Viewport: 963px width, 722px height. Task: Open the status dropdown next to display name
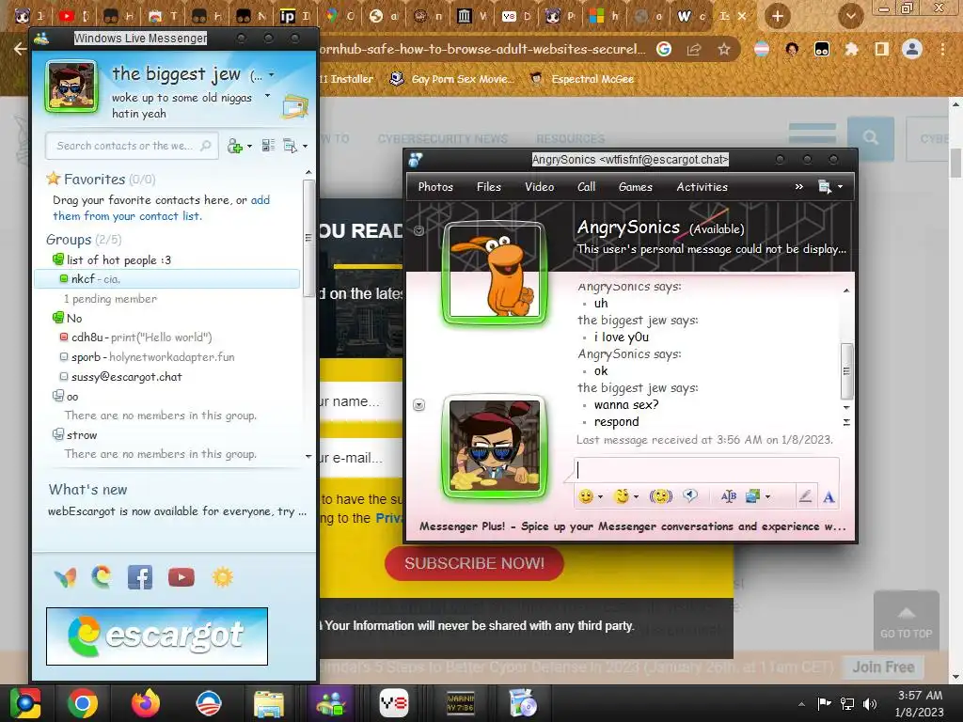(272, 75)
